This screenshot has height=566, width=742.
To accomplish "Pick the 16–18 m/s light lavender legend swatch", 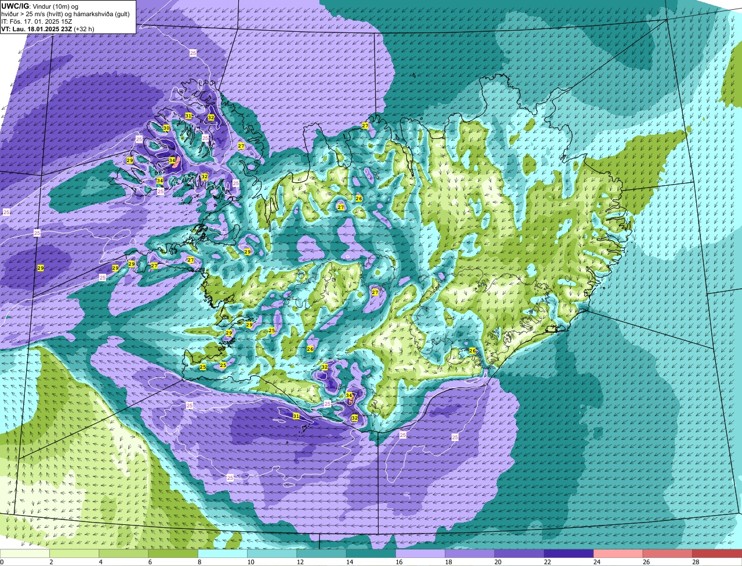I will click(421, 553).
